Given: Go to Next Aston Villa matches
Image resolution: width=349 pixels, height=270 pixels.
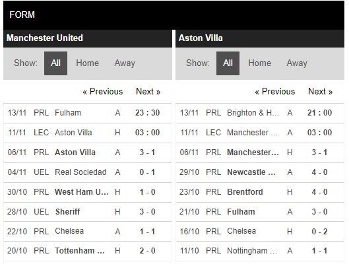Looking at the screenshot, I should click(320, 92).
